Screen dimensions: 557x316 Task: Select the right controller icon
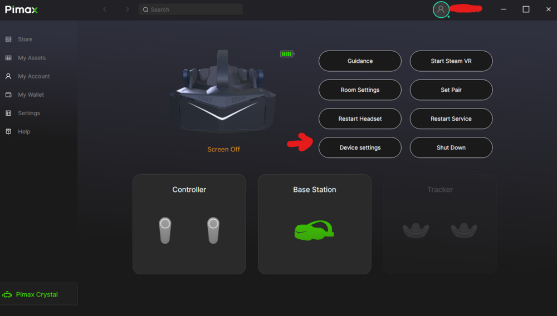213,230
